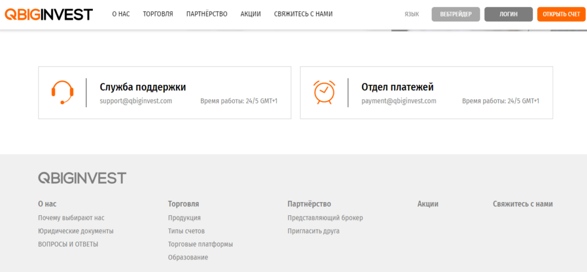Open the О НАС menu
Viewport: 587px width, 272px height.
coord(121,14)
